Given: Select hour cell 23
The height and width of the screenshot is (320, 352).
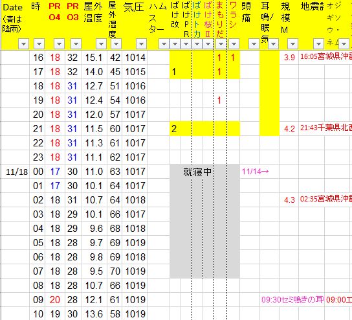Looking at the screenshot, I should 38,157.
